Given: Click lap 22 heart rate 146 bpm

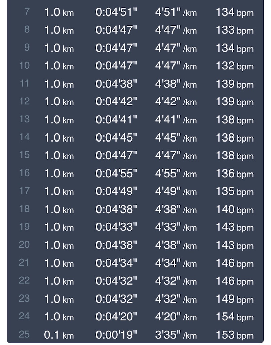Looking at the screenshot, I should pyautogui.click(x=235, y=281).
